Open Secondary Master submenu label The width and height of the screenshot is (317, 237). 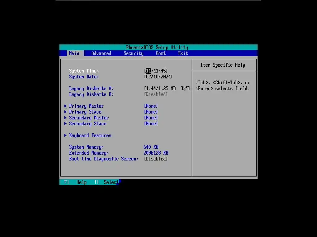89,118
